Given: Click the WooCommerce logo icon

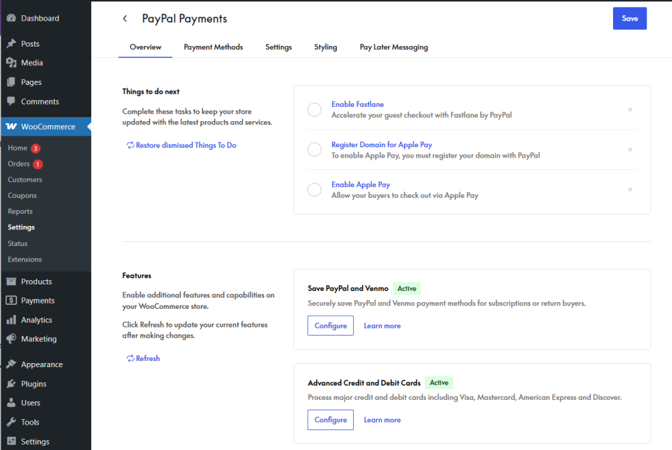Looking at the screenshot, I should point(11,127).
